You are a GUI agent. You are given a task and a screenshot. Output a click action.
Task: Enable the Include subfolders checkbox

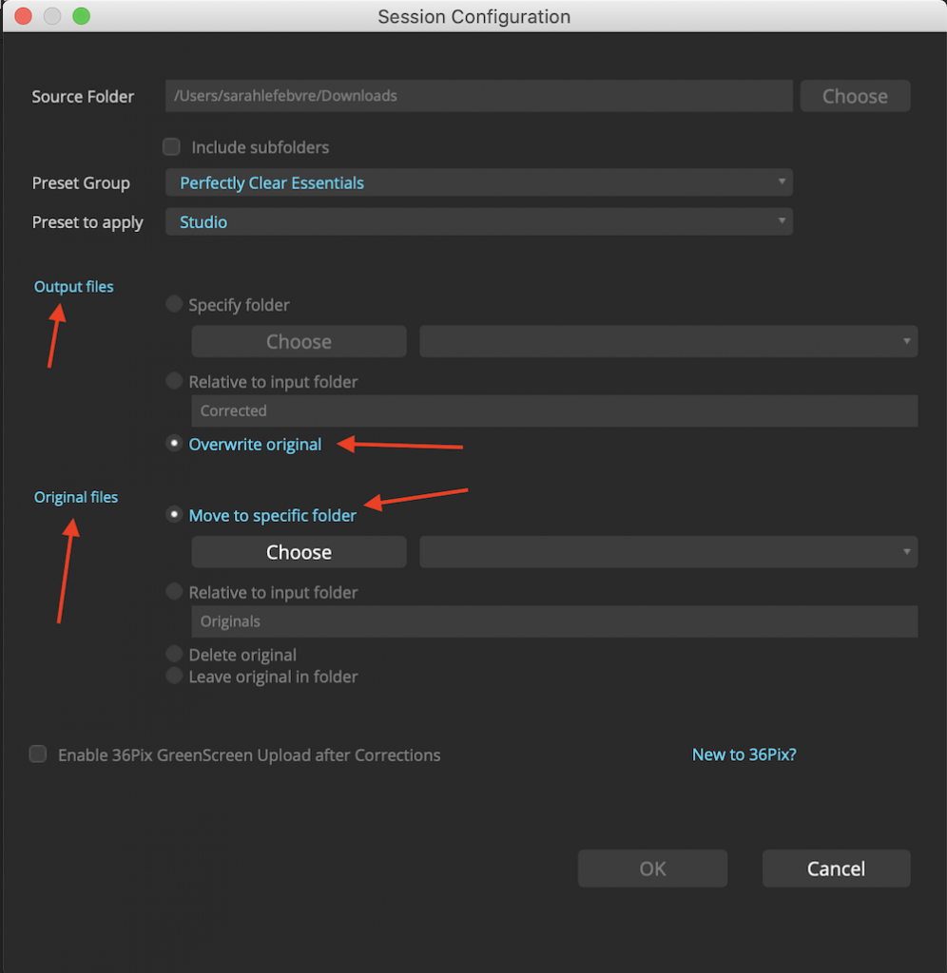coord(171,146)
